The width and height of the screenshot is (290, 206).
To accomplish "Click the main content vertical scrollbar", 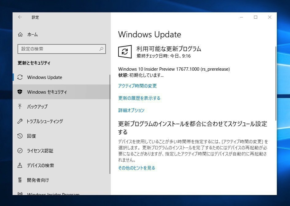I will pyautogui.click(x=276, y=84).
